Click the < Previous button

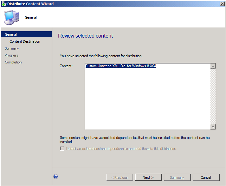pyautogui.click(x=119, y=177)
